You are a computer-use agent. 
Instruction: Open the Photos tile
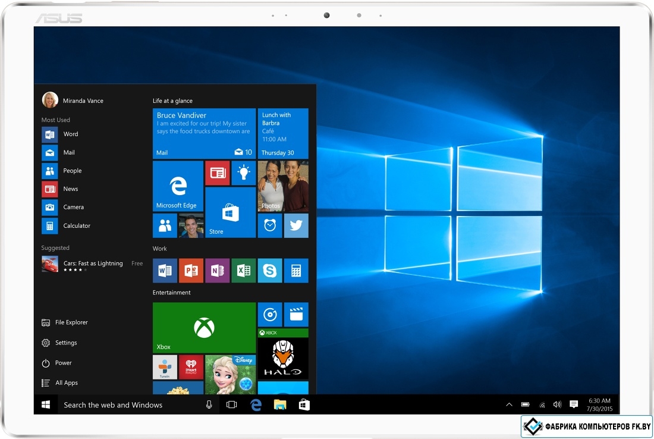tap(283, 186)
